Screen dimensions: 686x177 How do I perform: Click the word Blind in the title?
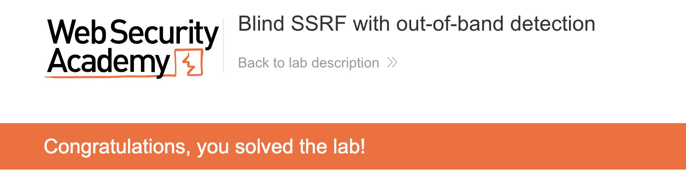click(261, 25)
